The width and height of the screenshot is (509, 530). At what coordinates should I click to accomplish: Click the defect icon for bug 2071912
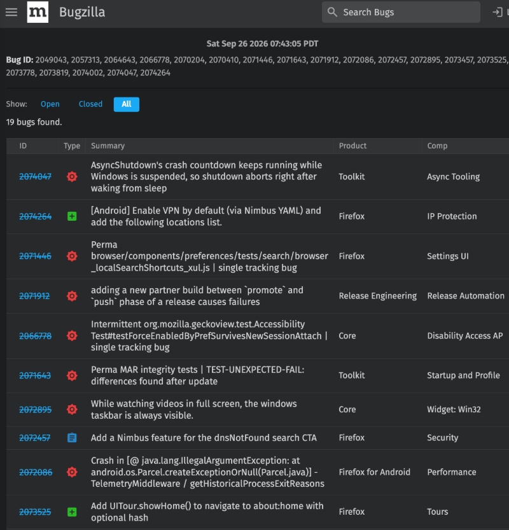click(72, 296)
